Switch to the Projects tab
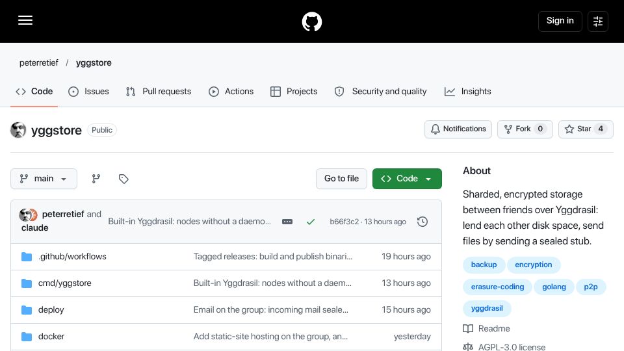This screenshot has width=624, height=351. [x=294, y=92]
